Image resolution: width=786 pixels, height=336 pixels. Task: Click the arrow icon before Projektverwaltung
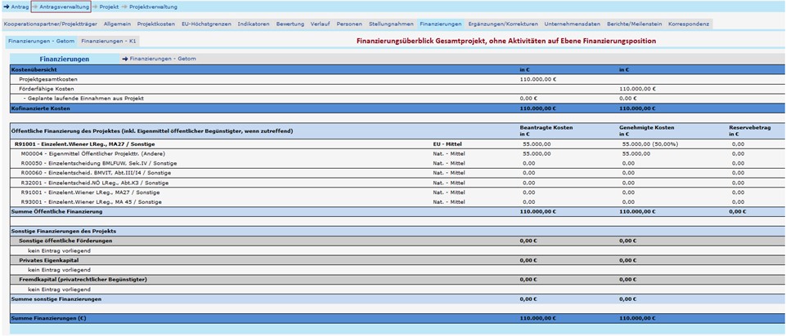[125, 7]
